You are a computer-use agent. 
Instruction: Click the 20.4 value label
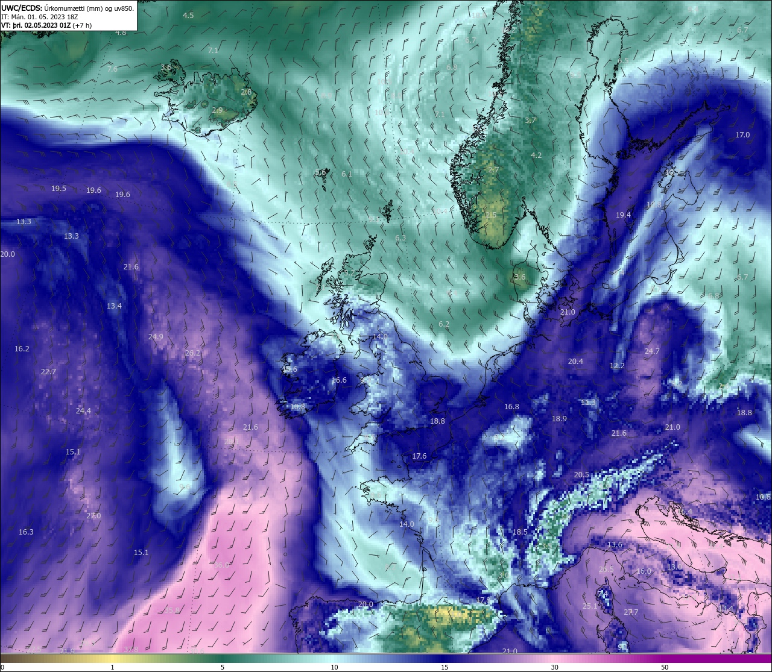pyautogui.click(x=575, y=361)
